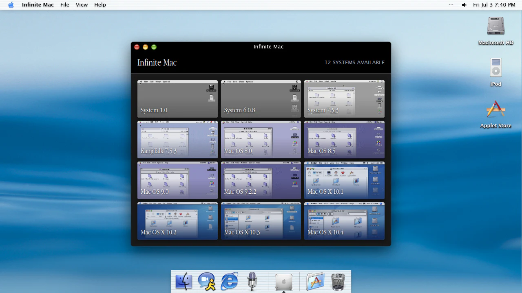The width and height of the screenshot is (522, 293).
Task: Click the Power Mac G4 Dock icon
Action: pos(284,282)
